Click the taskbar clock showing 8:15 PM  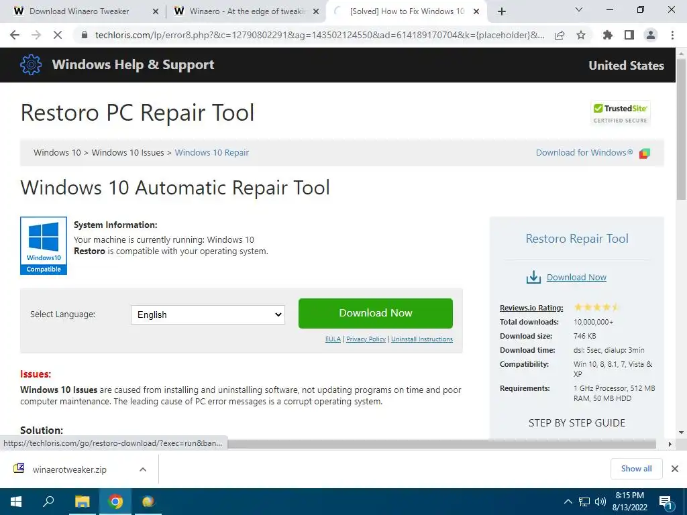629,502
